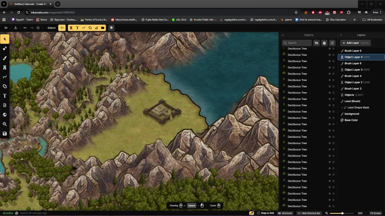The image size is (385, 216).
Task: Switch to the Untitled Inkarnate browser tab
Action: [30, 4]
